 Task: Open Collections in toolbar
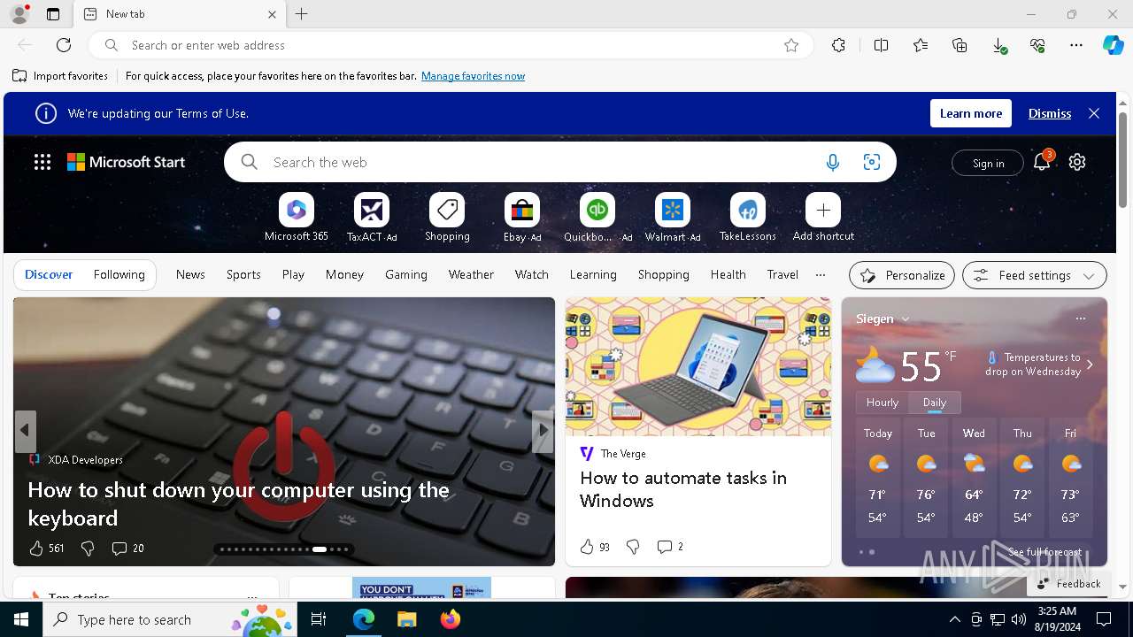pos(960,45)
